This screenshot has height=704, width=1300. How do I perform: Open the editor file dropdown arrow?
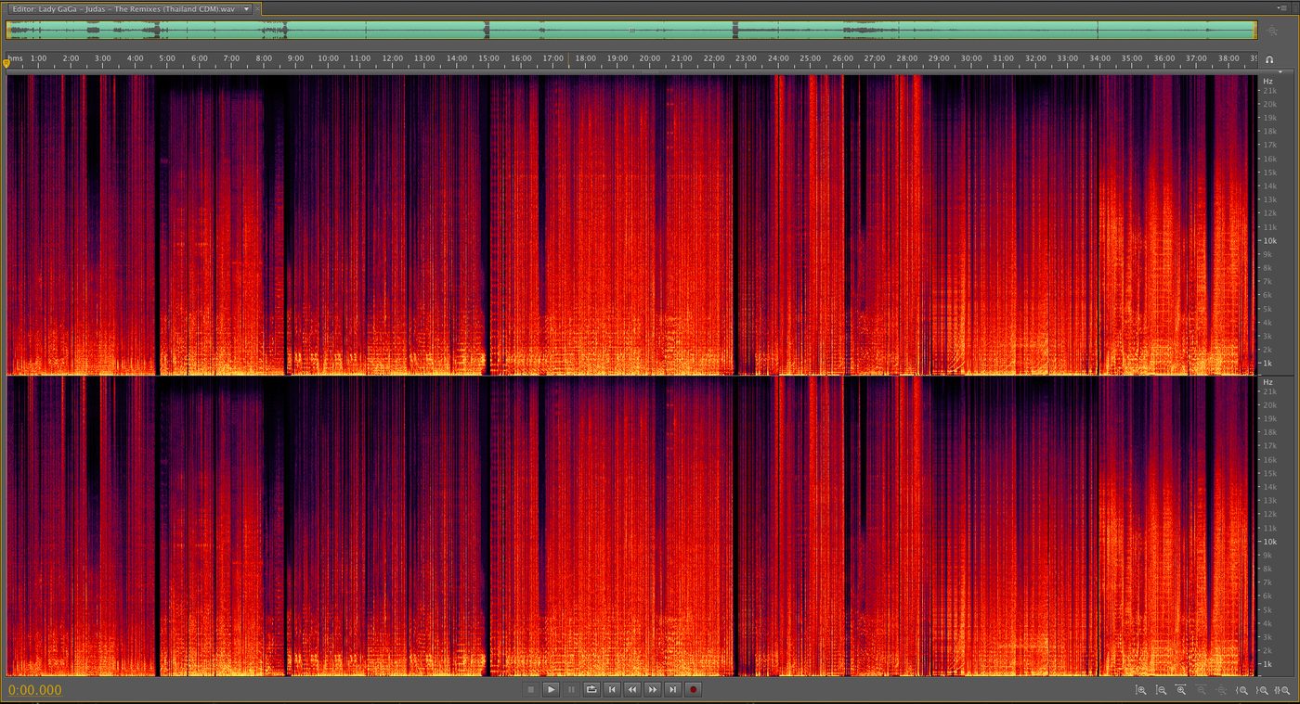pos(246,8)
